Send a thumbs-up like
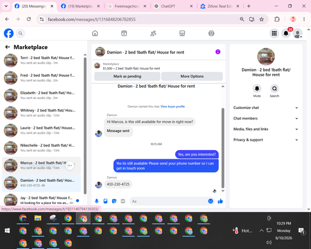Screen dimensions: 311x249 coord(220,201)
